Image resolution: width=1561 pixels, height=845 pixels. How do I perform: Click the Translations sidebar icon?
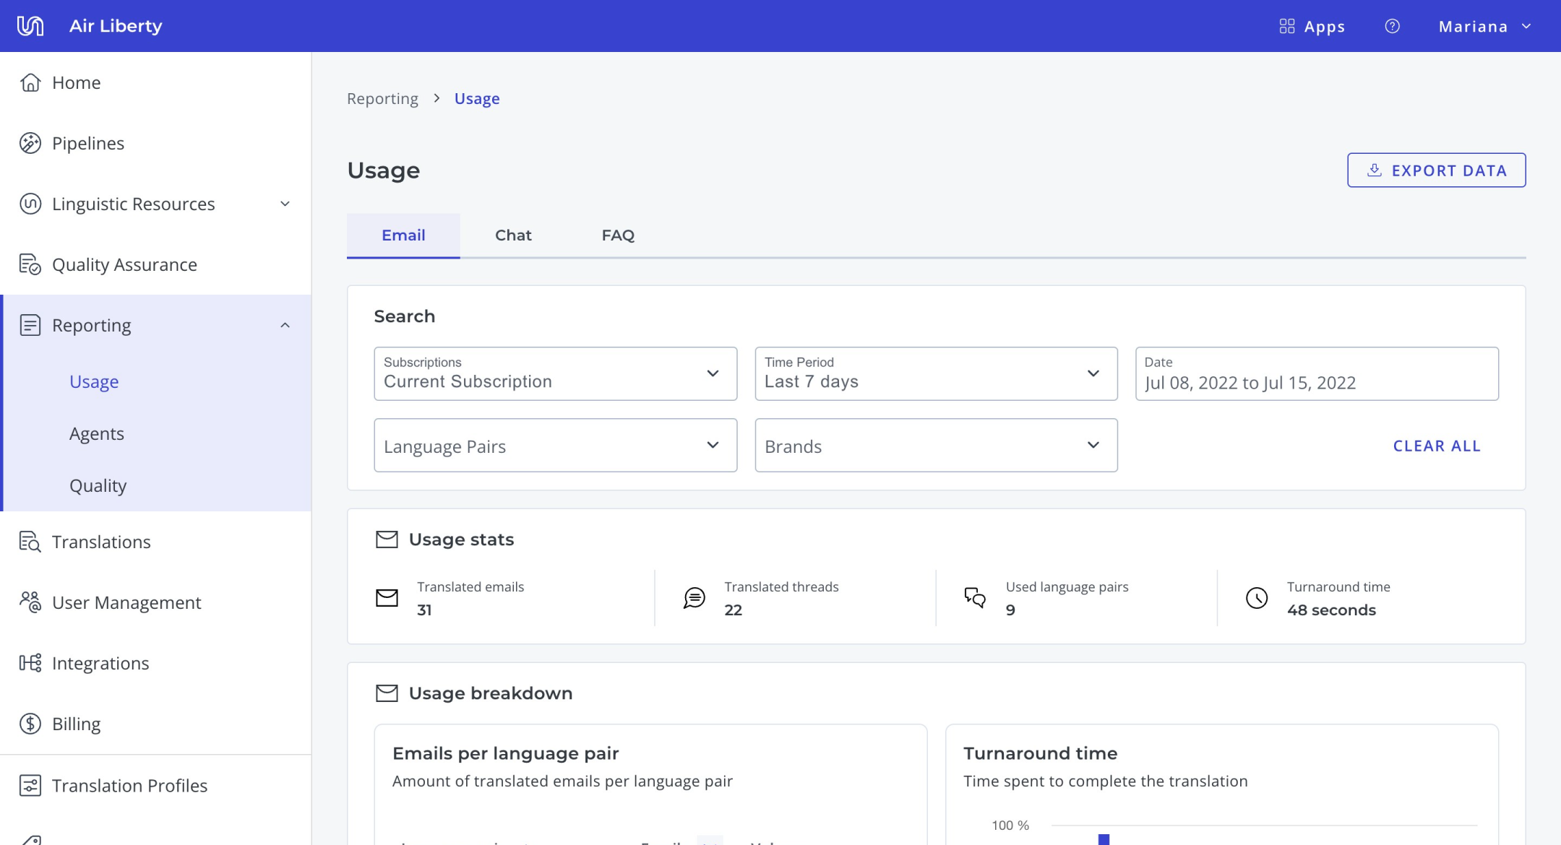coord(30,542)
